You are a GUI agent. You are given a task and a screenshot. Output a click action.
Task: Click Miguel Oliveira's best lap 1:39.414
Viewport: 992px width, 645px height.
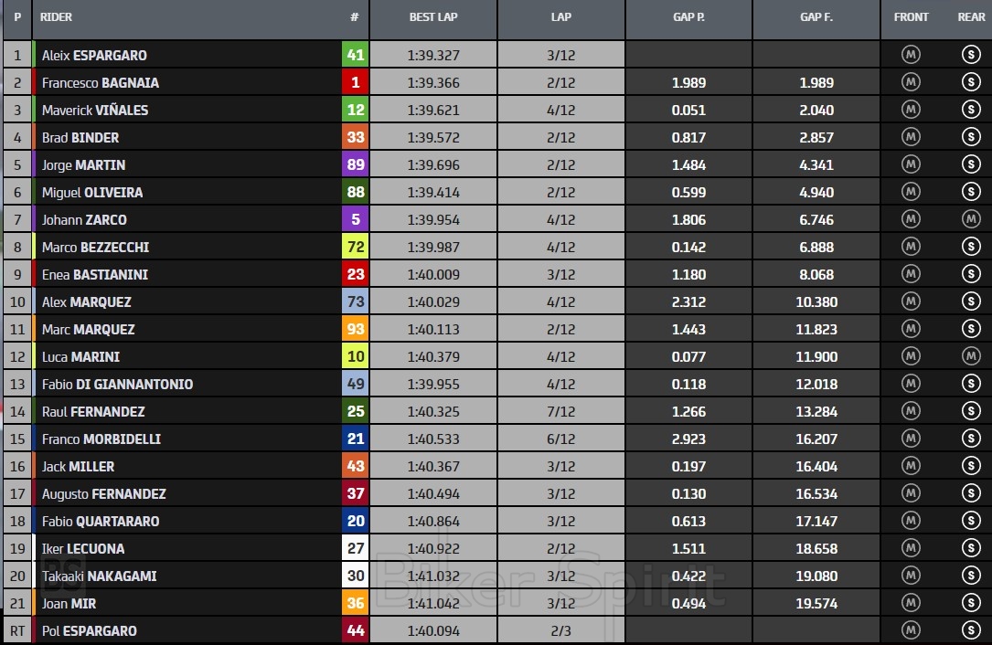[x=432, y=193]
